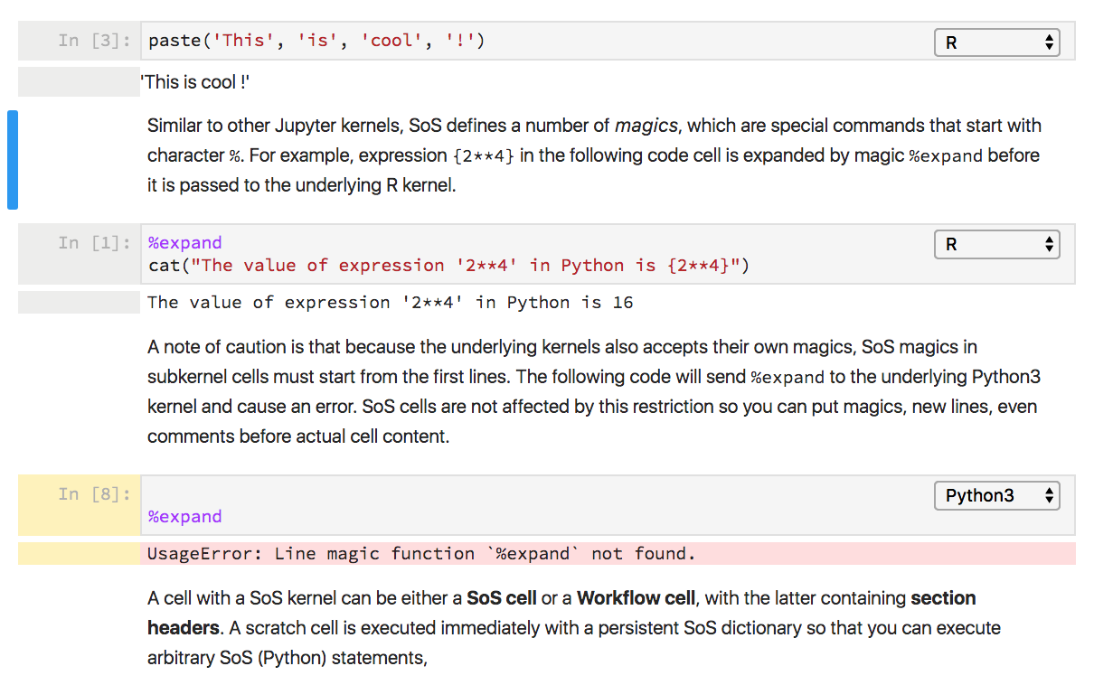The width and height of the screenshot is (1094, 685).
Task: Open the kernel dropdown for the paste cell
Action: [995, 42]
